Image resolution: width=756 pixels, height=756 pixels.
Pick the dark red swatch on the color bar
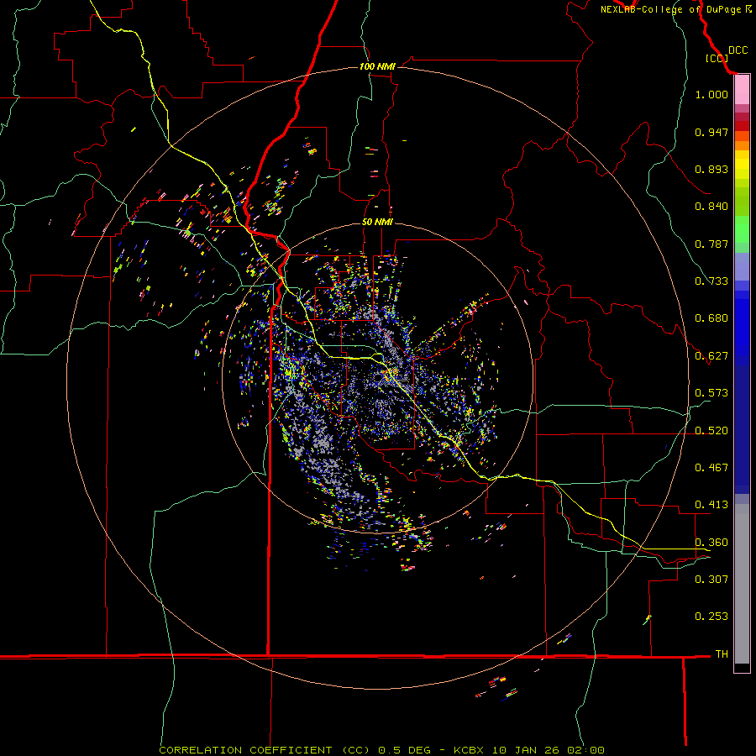click(x=742, y=125)
